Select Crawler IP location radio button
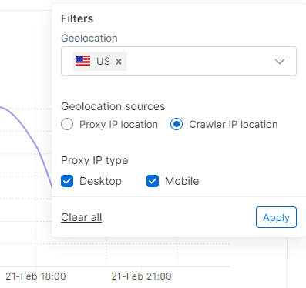This screenshot has width=306, height=288. tap(177, 124)
